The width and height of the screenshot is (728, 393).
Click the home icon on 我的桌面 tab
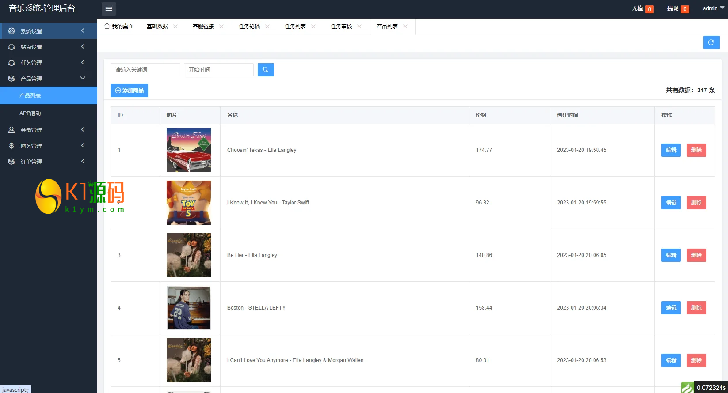tap(107, 26)
